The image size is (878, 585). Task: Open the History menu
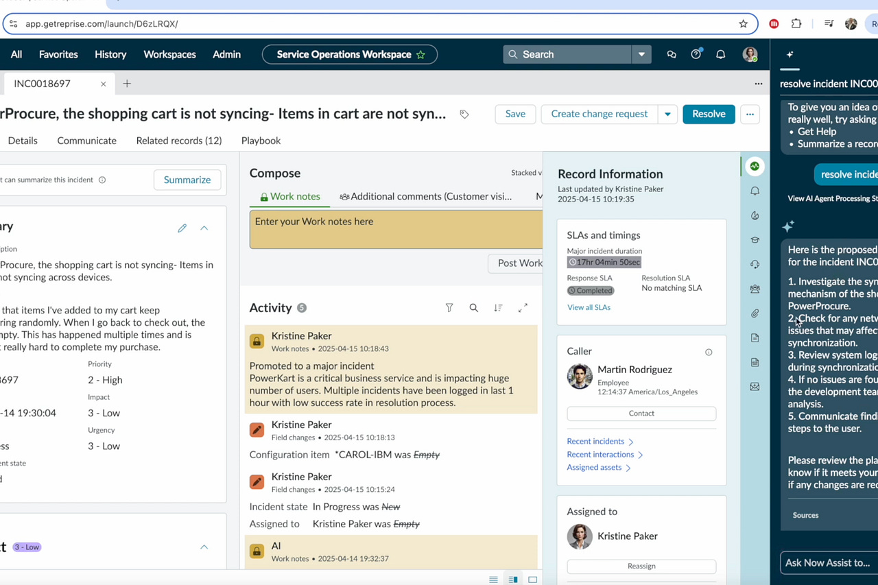click(x=110, y=55)
